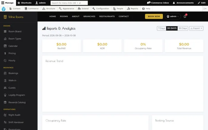Click the Booking Source heading

pos(165,121)
